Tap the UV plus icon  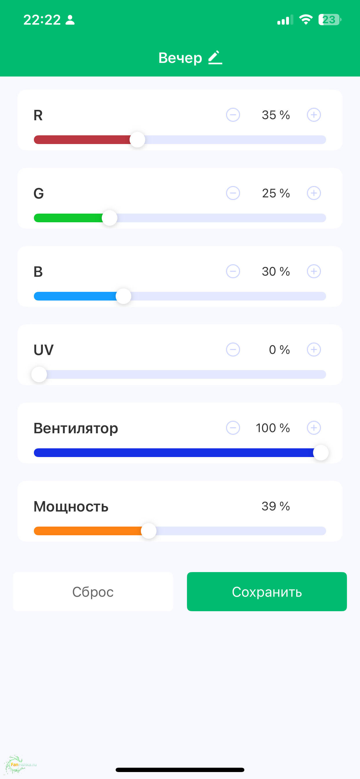(314, 350)
